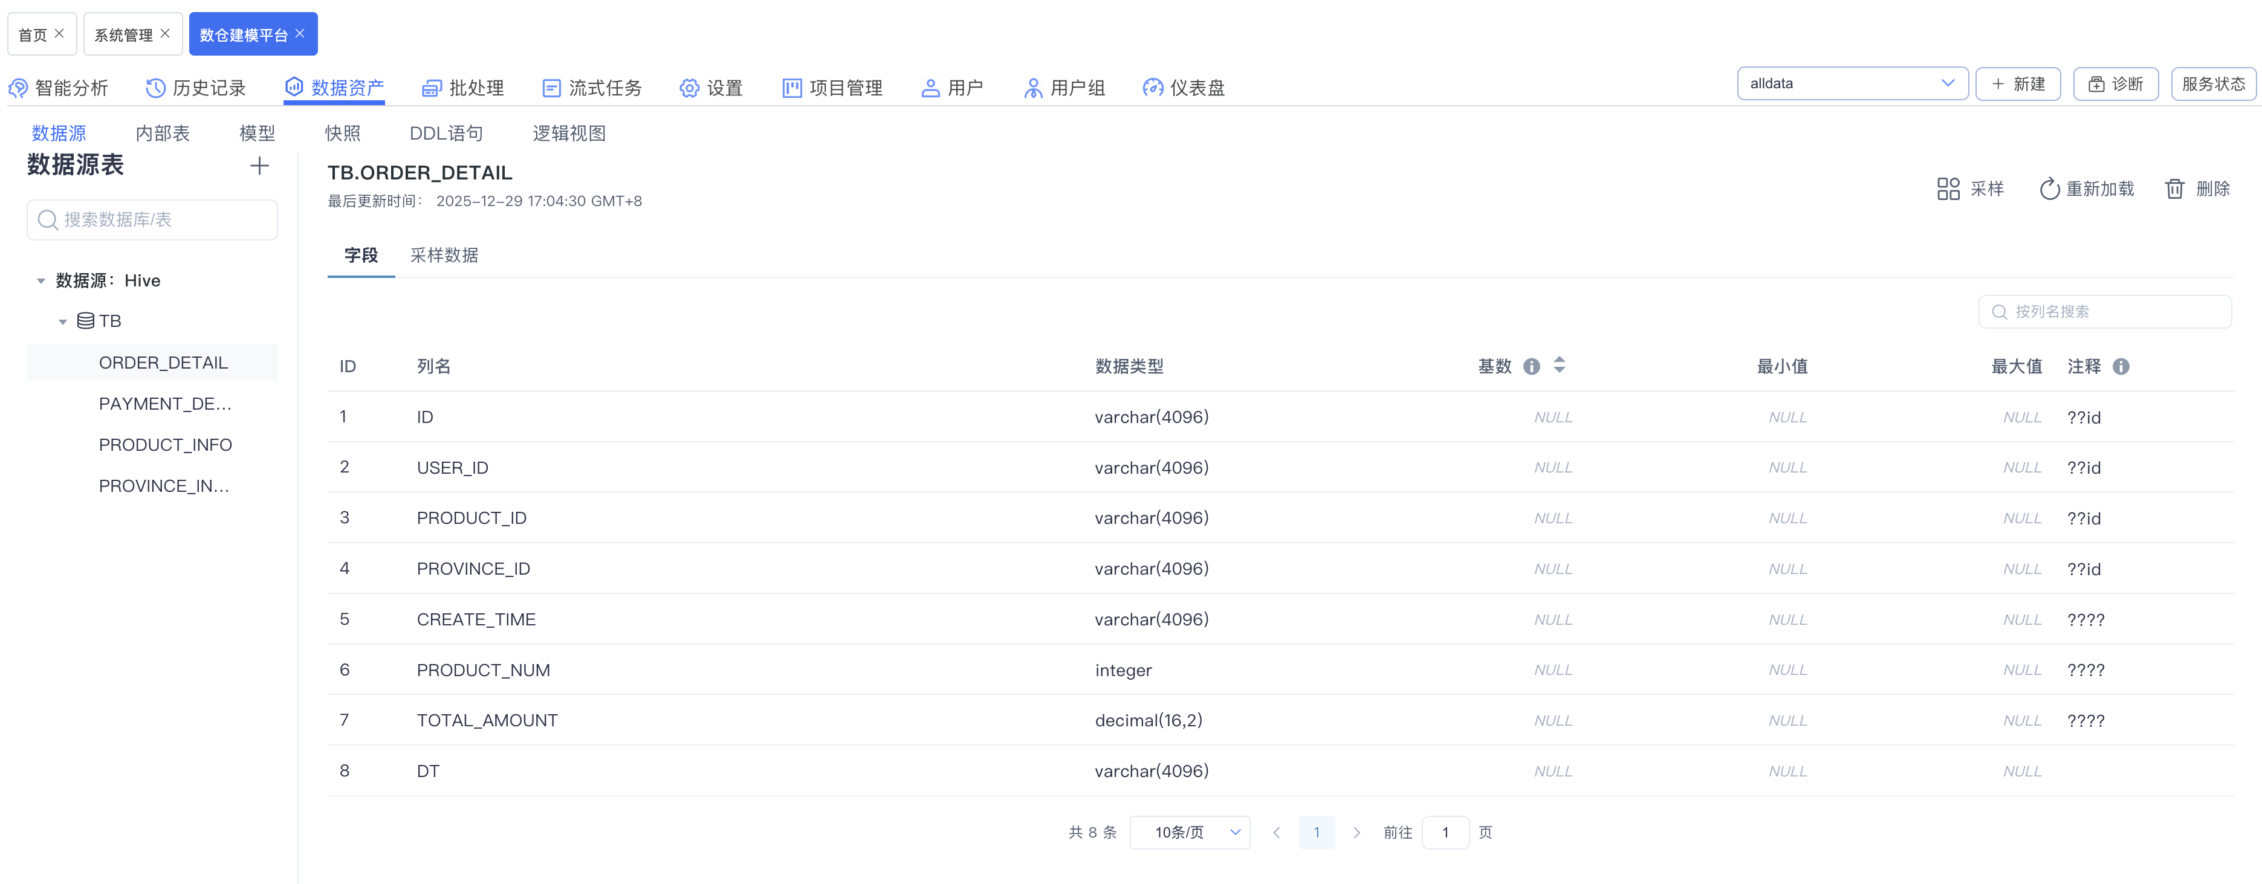The image size is (2262, 884).
Task: Open the 10条/页 page size dropdown
Action: point(1189,832)
